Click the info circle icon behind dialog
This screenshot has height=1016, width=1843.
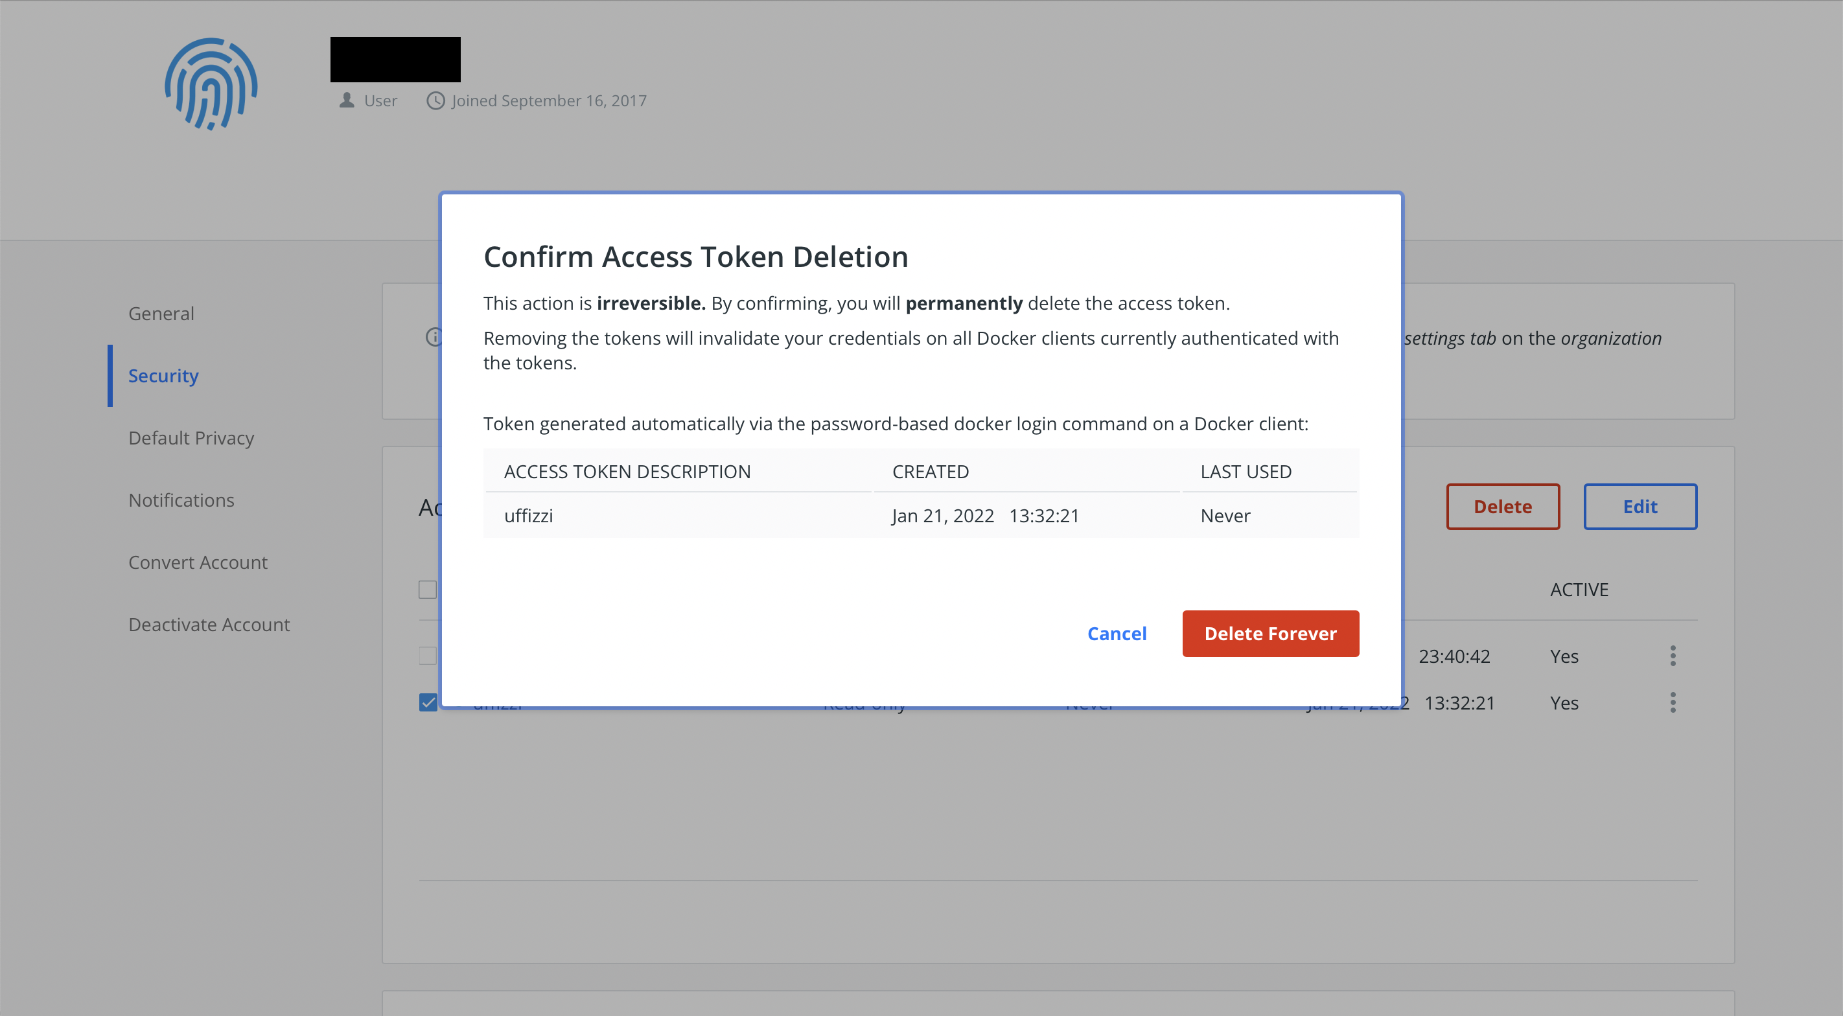(433, 336)
